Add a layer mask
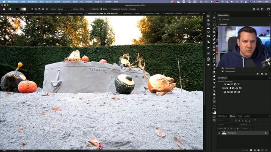This screenshot has width=271, height=152. (251, 150)
